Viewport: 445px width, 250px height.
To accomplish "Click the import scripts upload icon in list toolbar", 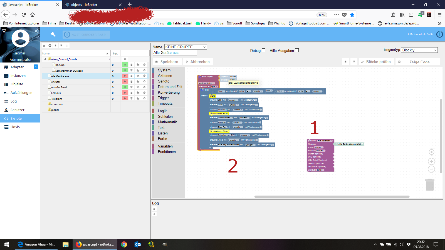I will (x=61, y=46).
